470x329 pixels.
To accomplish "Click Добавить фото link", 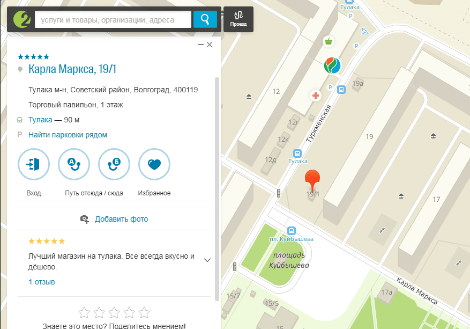I will tap(121, 219).
